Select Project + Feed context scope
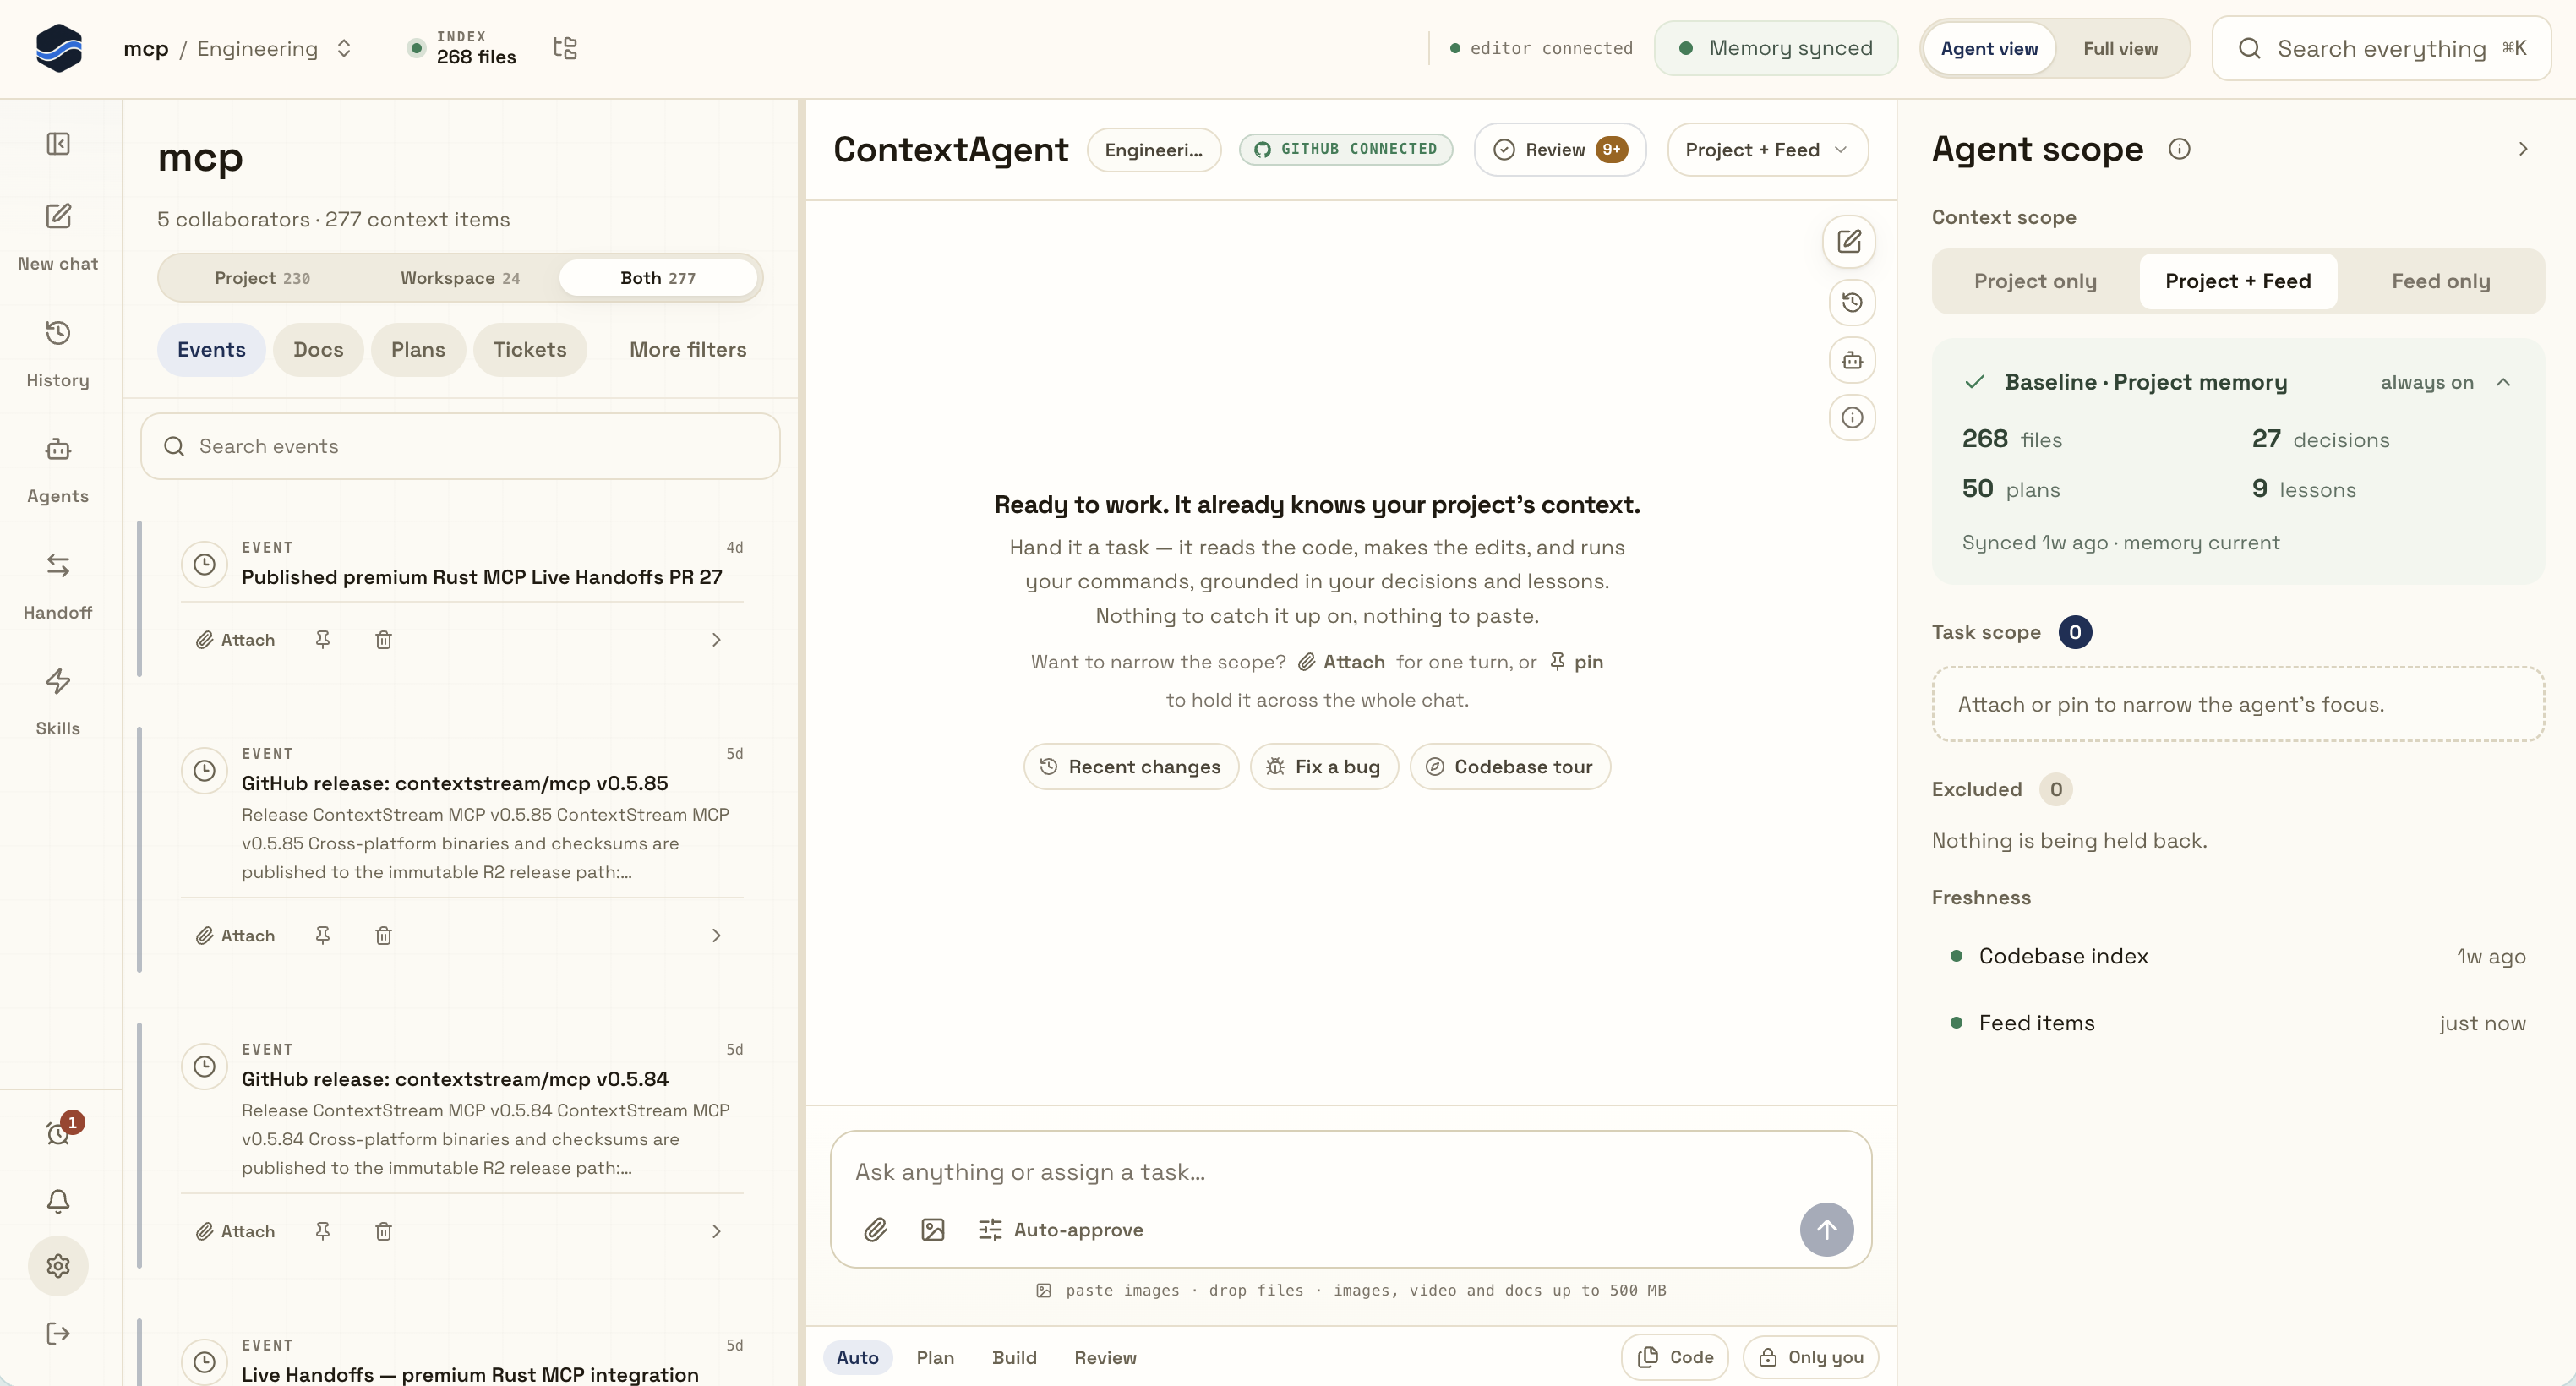2576x1386 pixels. click(2238, 281)
